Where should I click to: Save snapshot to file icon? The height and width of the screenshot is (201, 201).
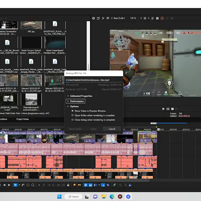[x=157, y=18]
